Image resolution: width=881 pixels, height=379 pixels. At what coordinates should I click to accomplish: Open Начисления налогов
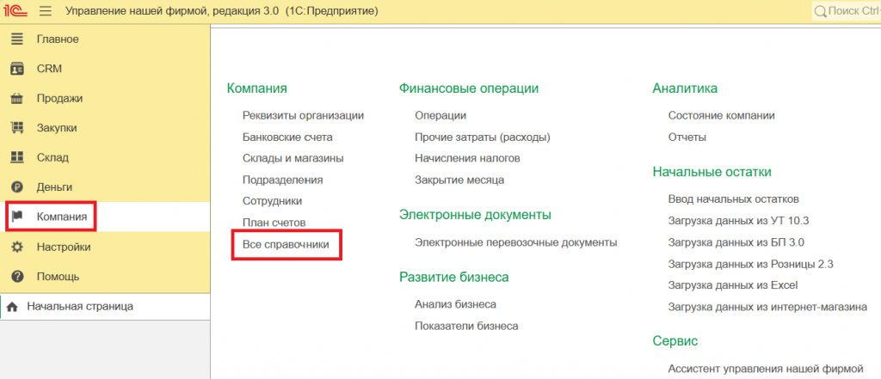(x=467, y=158)
